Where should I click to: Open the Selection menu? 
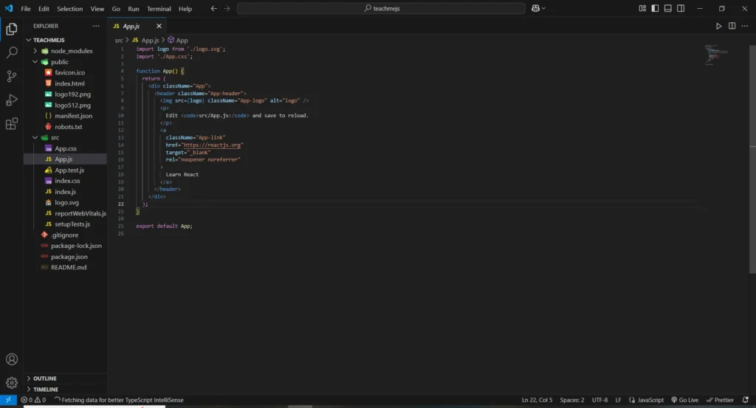click(x=70, y=9)
